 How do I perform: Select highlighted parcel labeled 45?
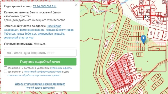pos(122,72)
